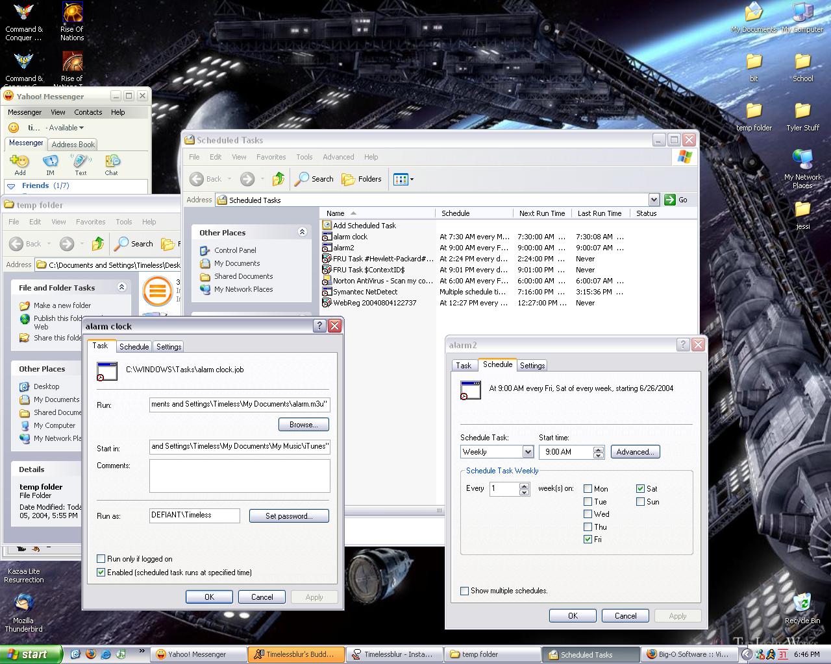
Task: Click the Up folder icon in temp folder window
Action: [x=98, y=244]
